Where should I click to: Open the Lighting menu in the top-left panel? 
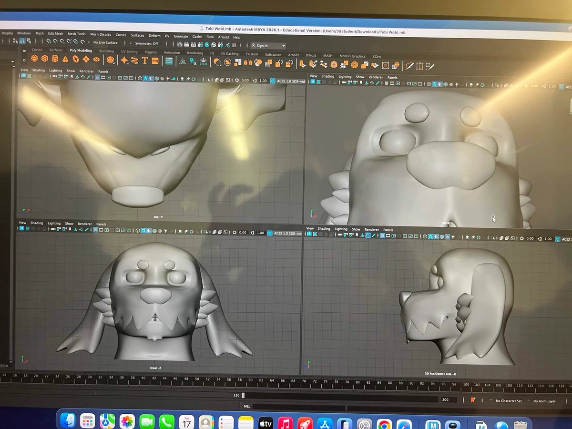tap(55, 71)
